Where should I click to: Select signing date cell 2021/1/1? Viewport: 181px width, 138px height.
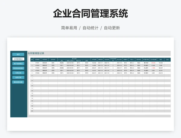(x=100, y=63)
